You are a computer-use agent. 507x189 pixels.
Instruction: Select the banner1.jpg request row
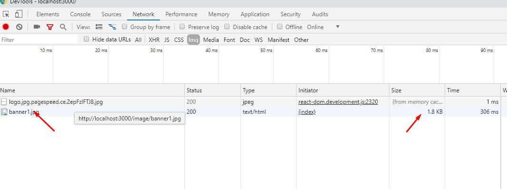pos(253,112)
